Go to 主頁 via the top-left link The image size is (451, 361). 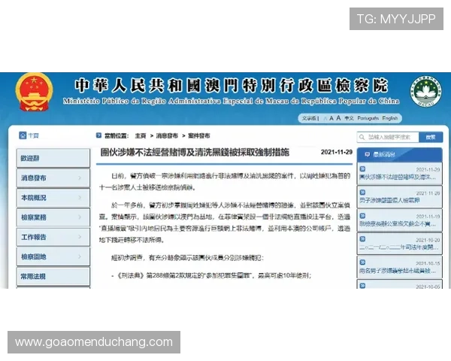33,135
